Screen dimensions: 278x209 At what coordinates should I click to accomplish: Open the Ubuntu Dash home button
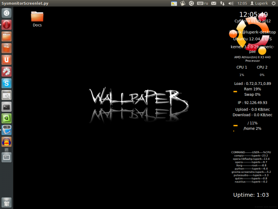pyautogui.click(x=7, y=13)
